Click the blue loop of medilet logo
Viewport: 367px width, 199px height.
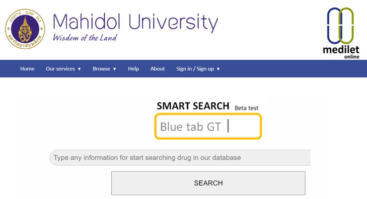[334, 26]
